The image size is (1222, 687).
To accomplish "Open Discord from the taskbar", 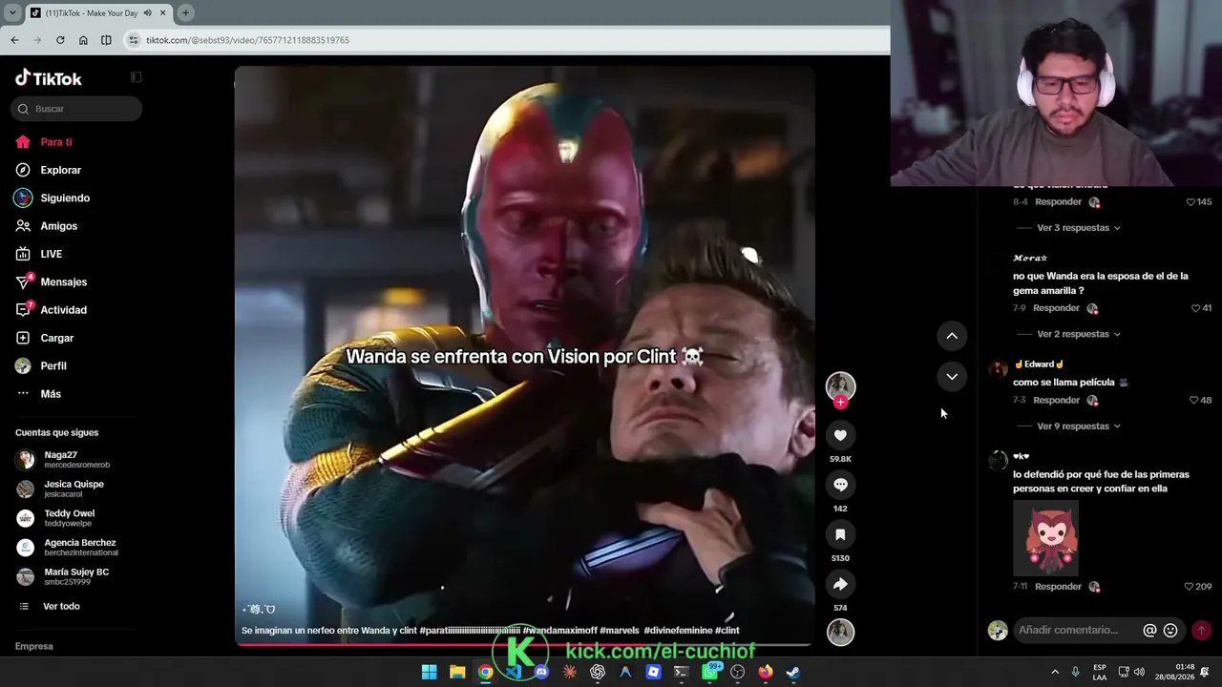I will tap(541, 672).
